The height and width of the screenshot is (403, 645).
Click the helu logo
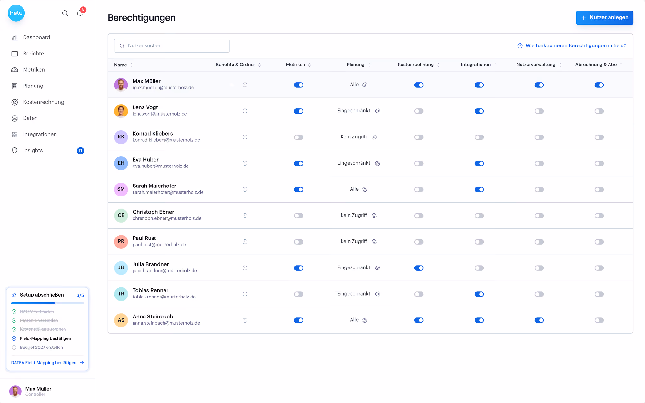click(x=16, y=13)
